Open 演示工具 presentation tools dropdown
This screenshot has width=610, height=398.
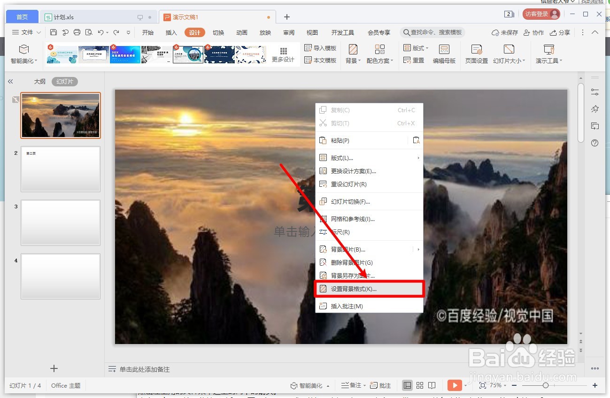549,54
